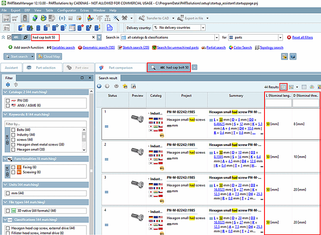Check 3D native (All formats) (44) checkbox
Screen dimensions: 321x235
pyautogui.click(x=8, y=211)
